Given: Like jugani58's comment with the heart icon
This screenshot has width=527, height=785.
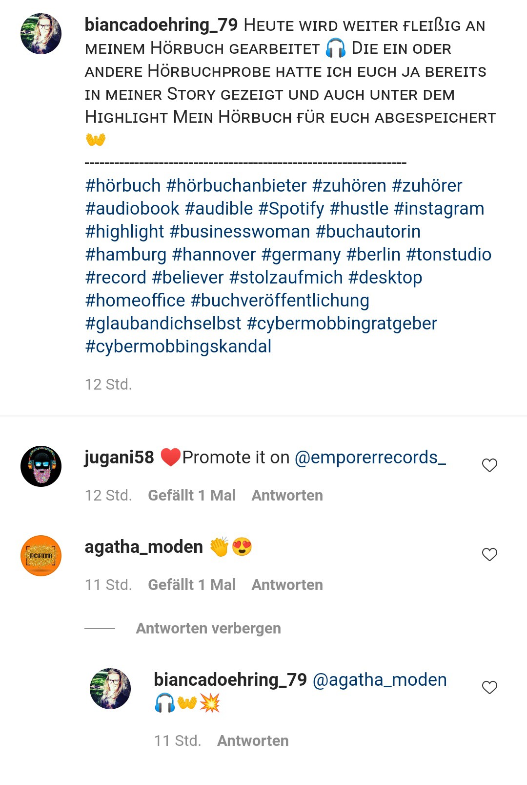Looking at the screenshot, I should point(489,465).
